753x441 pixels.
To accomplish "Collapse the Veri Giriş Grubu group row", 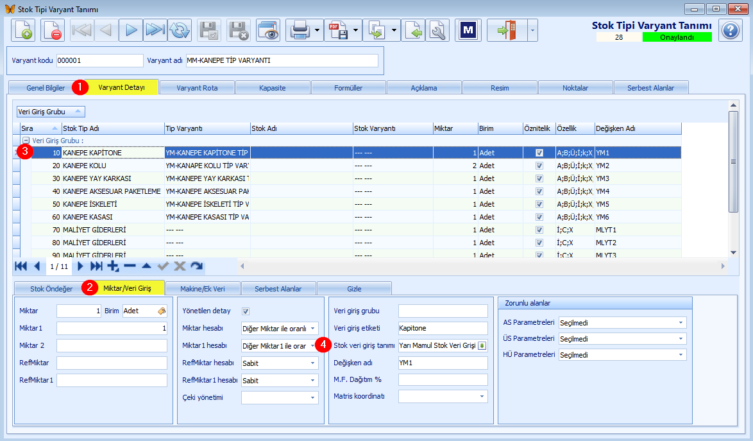I will click(26, 141).
